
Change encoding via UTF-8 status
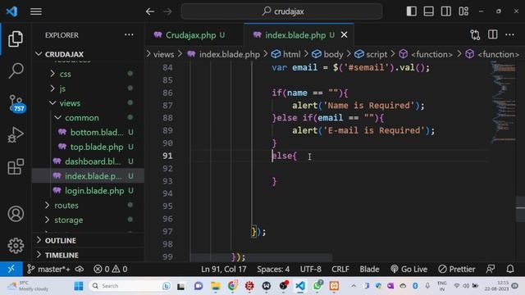click(x=310, y=270)
